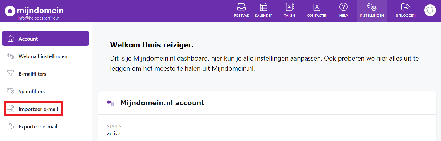Open the Kalender calendar icon

coord(264,7)
